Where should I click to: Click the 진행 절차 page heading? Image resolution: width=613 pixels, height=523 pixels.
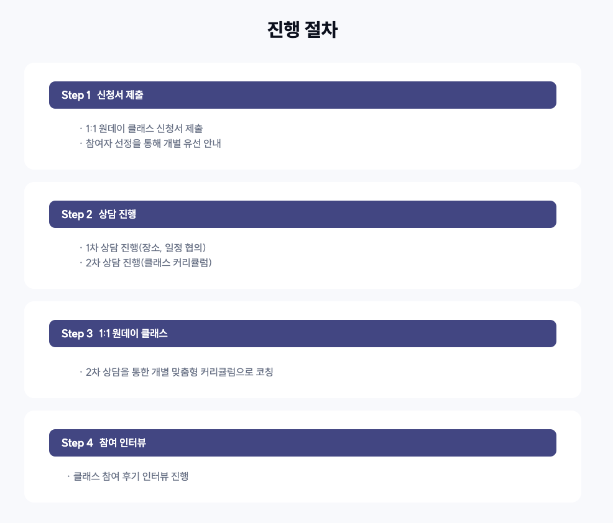[303, 30]
